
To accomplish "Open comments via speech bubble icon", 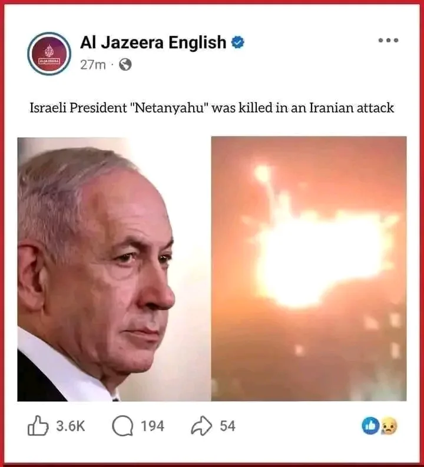I will (122, 426).
